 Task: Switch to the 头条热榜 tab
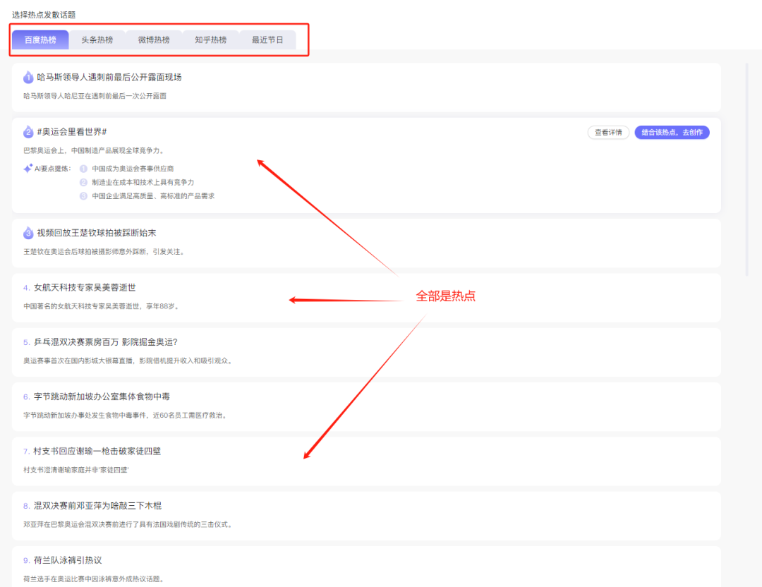98,40
